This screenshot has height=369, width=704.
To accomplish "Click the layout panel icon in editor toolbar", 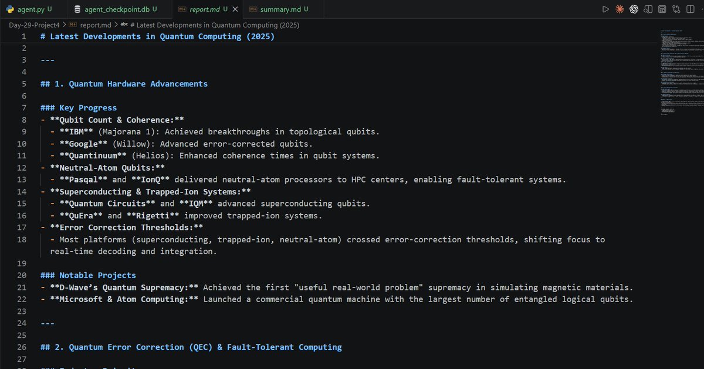I will (x=662, y=9).
